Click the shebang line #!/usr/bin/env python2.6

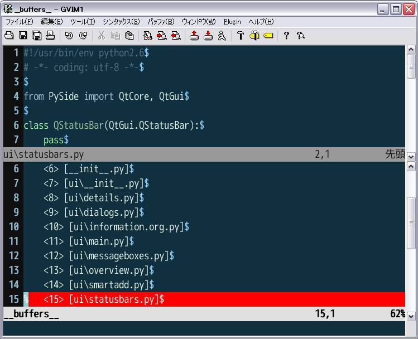pyautogui.click(x=86, y=53)
